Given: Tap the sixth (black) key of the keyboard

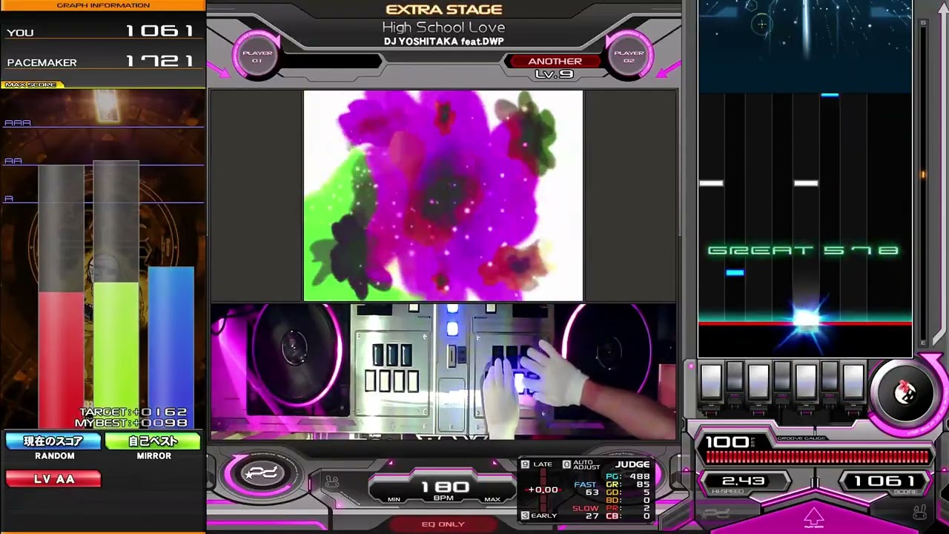Looking at the screenshot, I should (x=830, y=377).
